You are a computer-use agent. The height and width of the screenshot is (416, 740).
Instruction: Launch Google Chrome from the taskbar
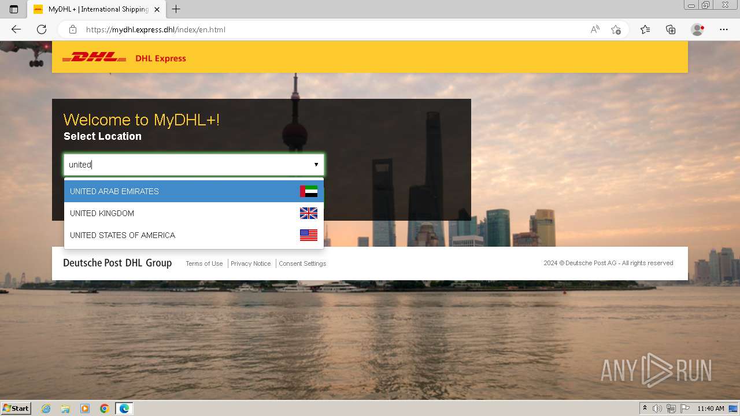[105, 408]
